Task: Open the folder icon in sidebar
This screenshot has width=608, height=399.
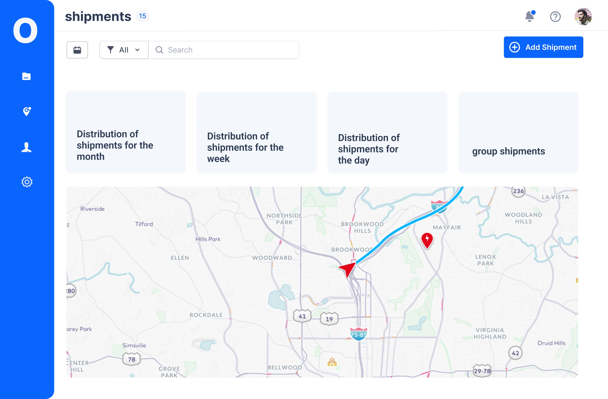Action: [x=26, y=76]
